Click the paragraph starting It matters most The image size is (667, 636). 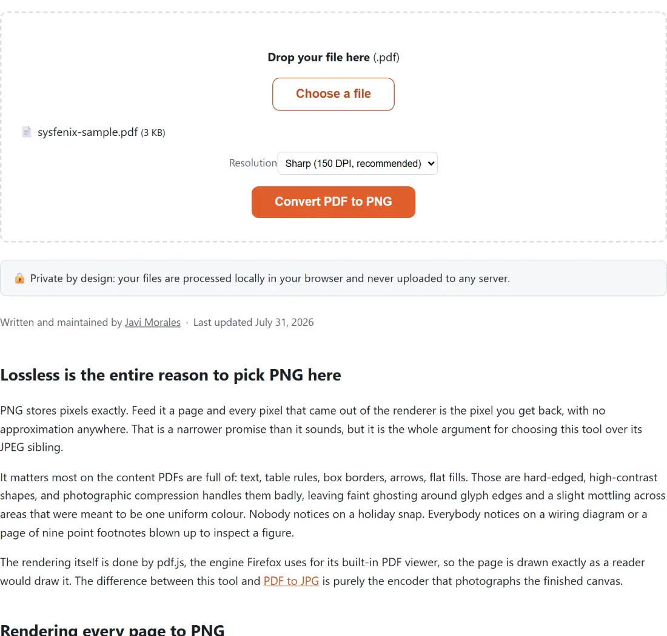(333, 505)
